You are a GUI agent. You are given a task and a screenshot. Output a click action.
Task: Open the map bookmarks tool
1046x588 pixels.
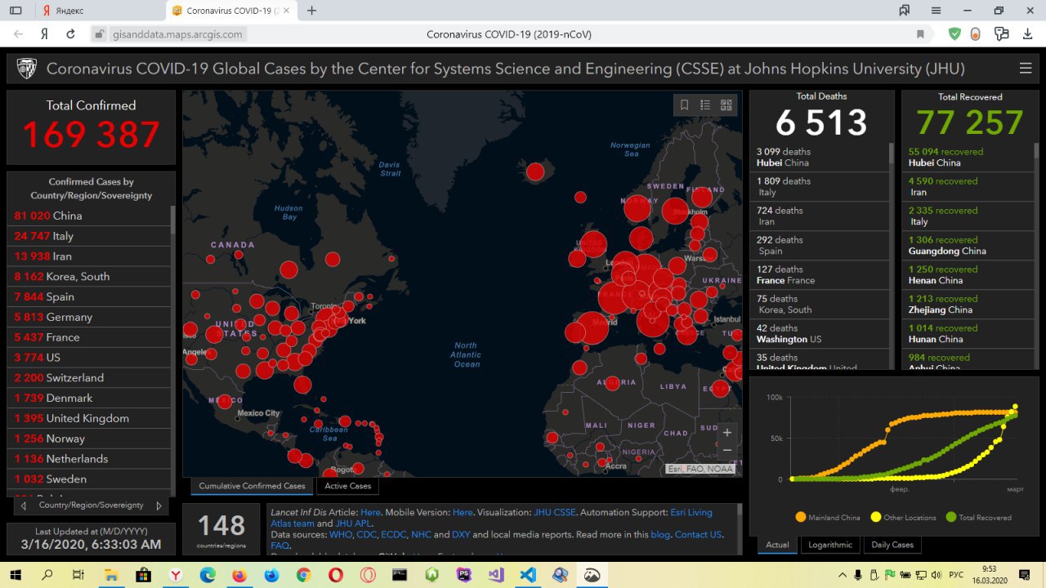click(x=685, y=105)
